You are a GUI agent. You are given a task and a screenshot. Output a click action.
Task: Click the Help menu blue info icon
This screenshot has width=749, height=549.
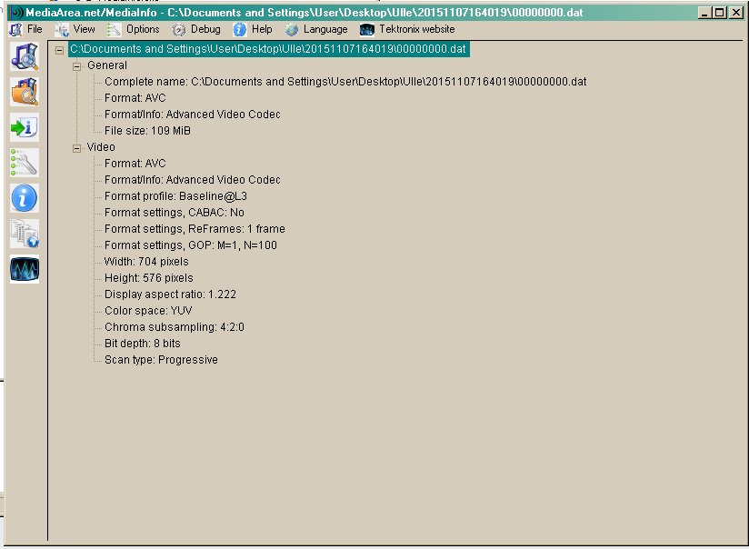point(240,30)
